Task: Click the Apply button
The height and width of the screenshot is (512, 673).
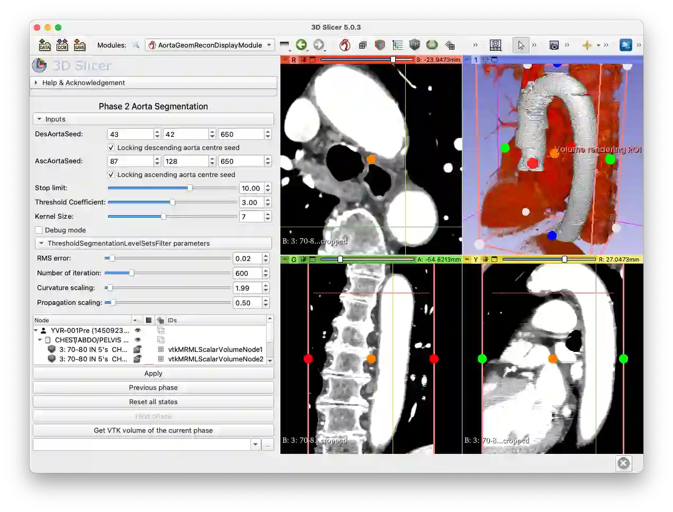Action: (153, 374)
